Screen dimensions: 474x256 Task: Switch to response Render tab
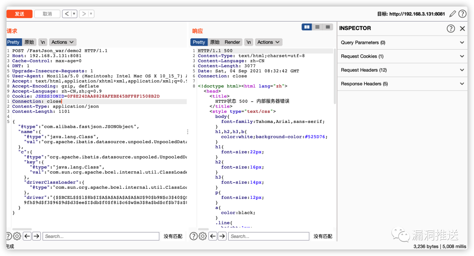point(232,42)
